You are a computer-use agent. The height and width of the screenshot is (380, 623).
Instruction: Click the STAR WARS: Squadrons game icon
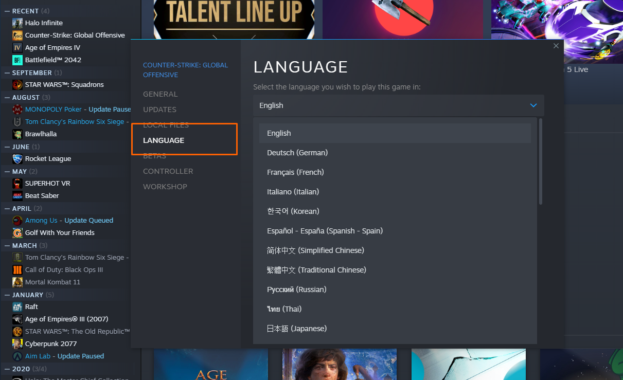coord(17,85)
